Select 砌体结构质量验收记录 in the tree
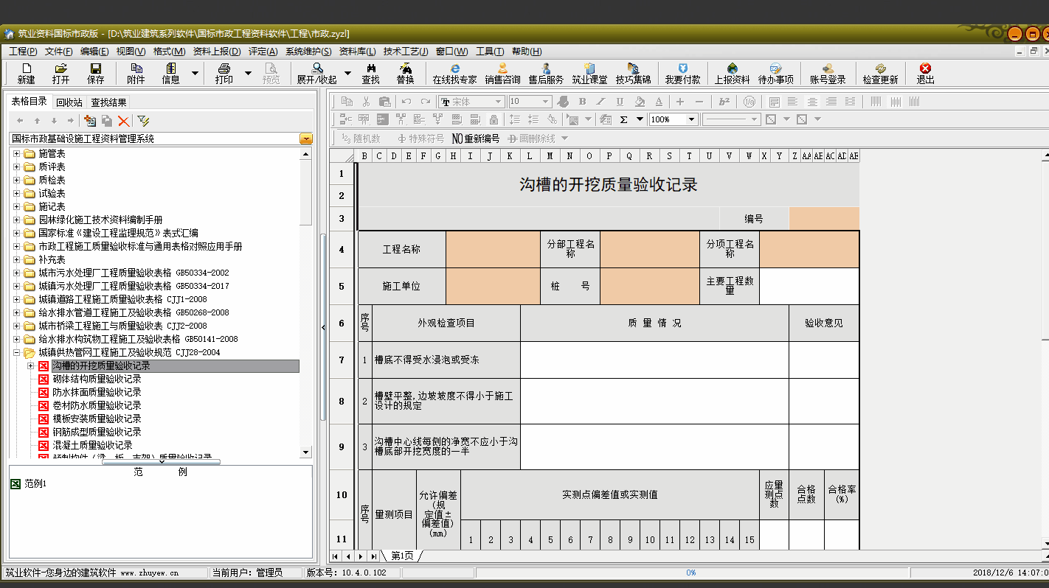Viewport: 1049px width, 588px height. click(x=96, y=379)
